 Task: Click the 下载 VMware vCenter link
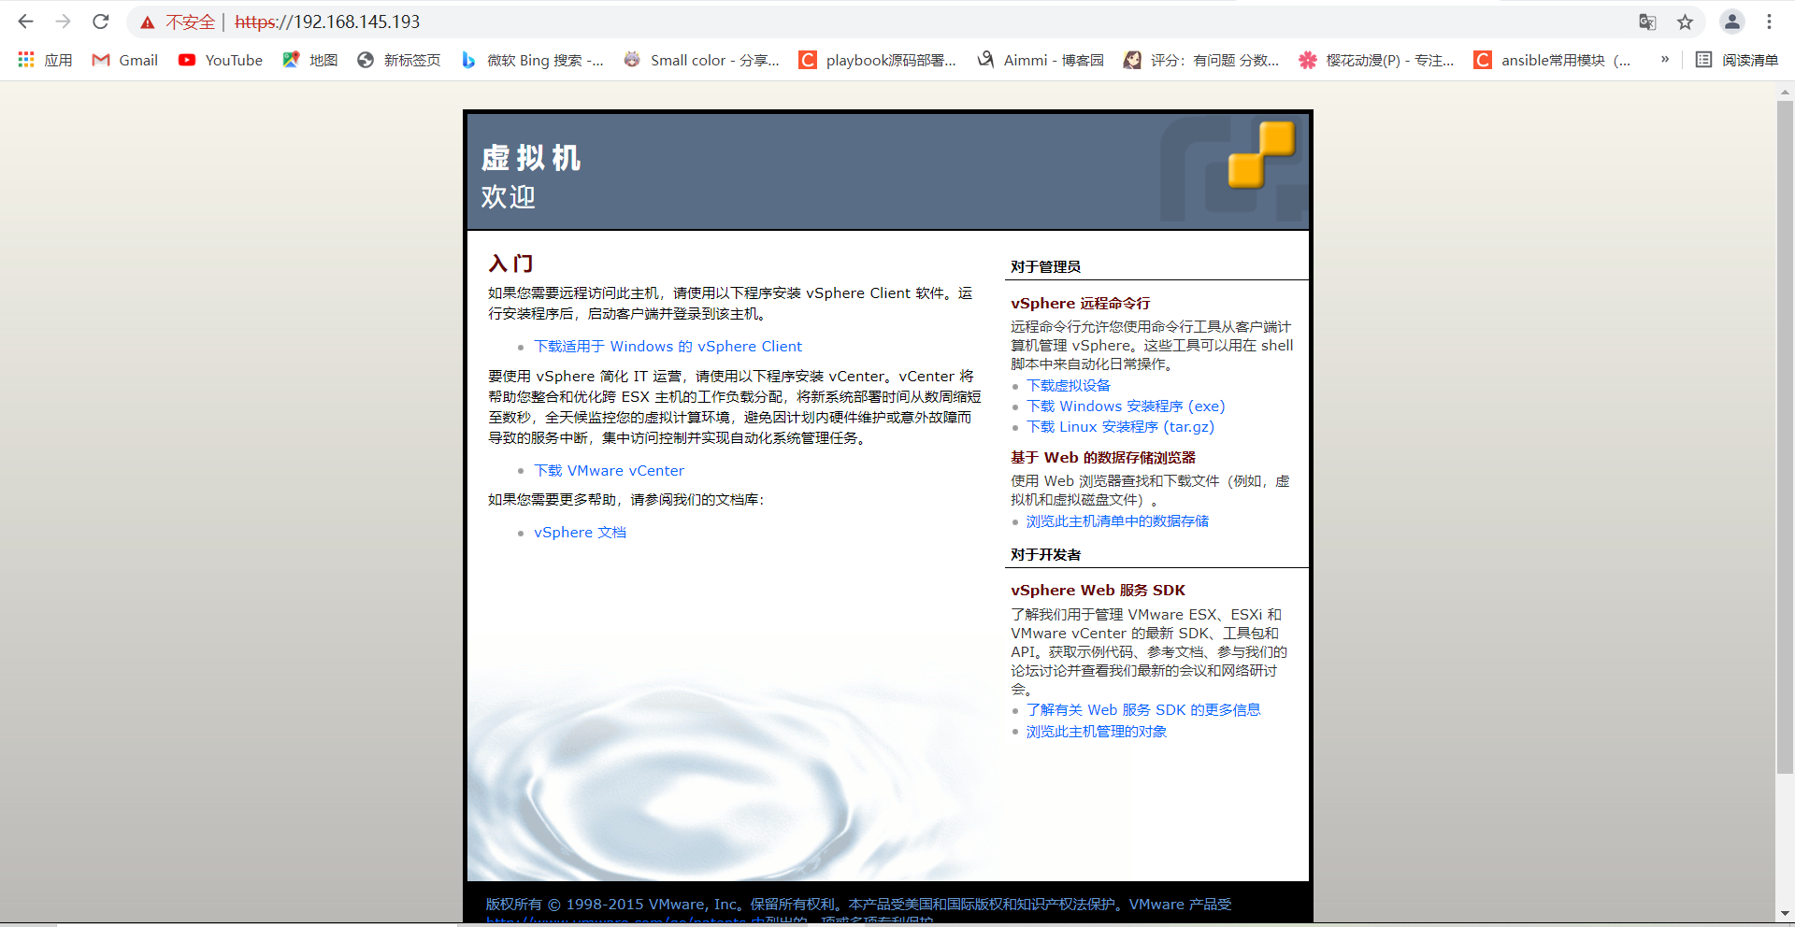(x=609, y=471)
